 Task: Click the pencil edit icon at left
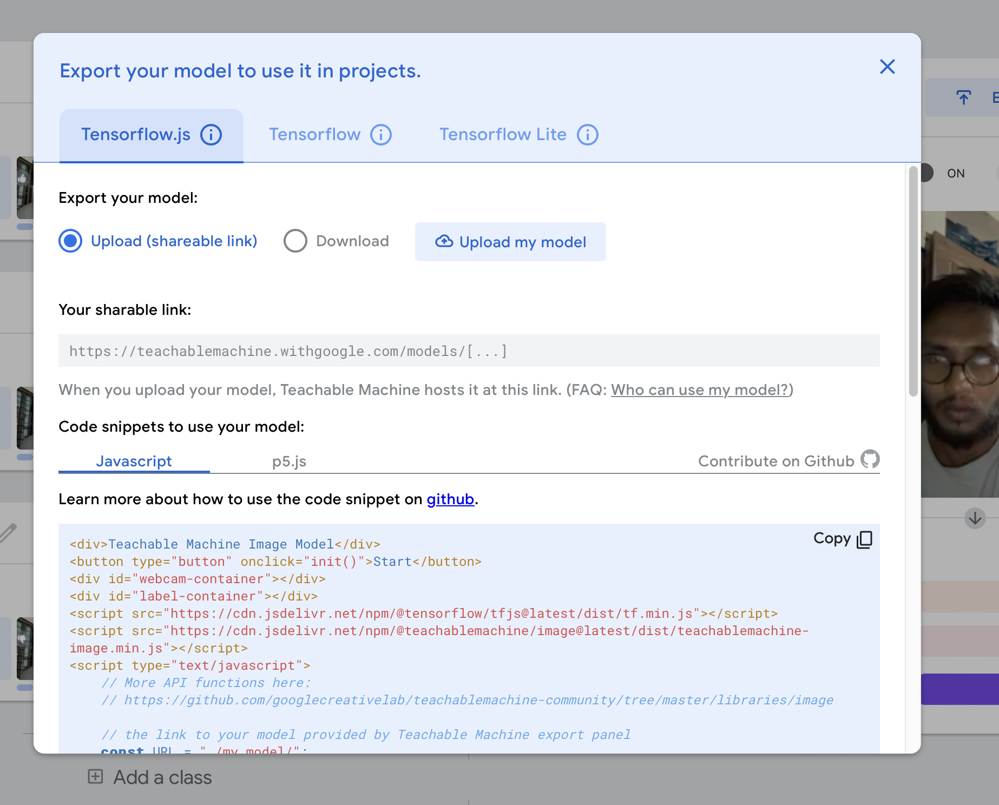pos(8,533)
